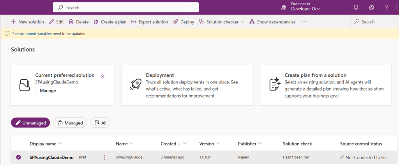Image resolution: width=399 pixels, height=165 pixels.
Task: Select the All solutions filter pill
Action: 100,123
